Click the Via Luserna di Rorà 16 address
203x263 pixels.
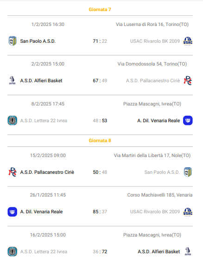[152, 25]
